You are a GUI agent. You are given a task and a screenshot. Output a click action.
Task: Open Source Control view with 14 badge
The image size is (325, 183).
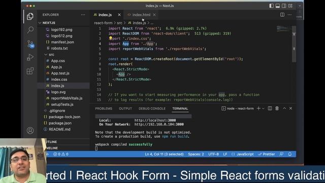(x=30, y=44)
